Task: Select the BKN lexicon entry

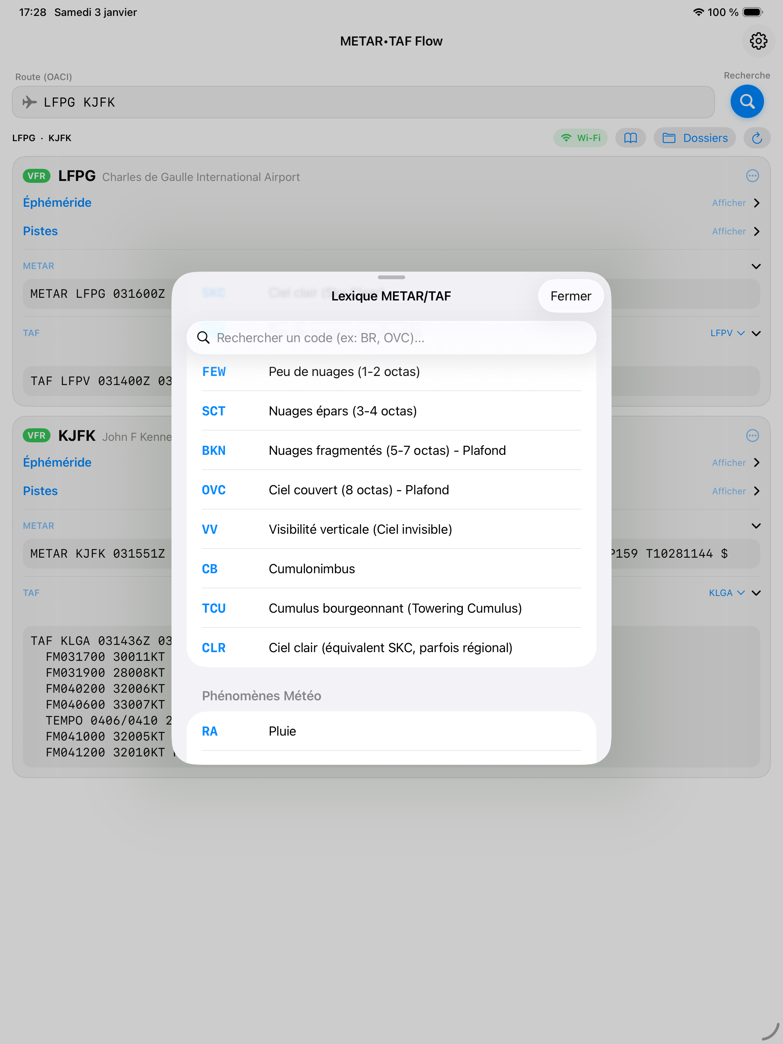Action: click(x=391, y=450)
